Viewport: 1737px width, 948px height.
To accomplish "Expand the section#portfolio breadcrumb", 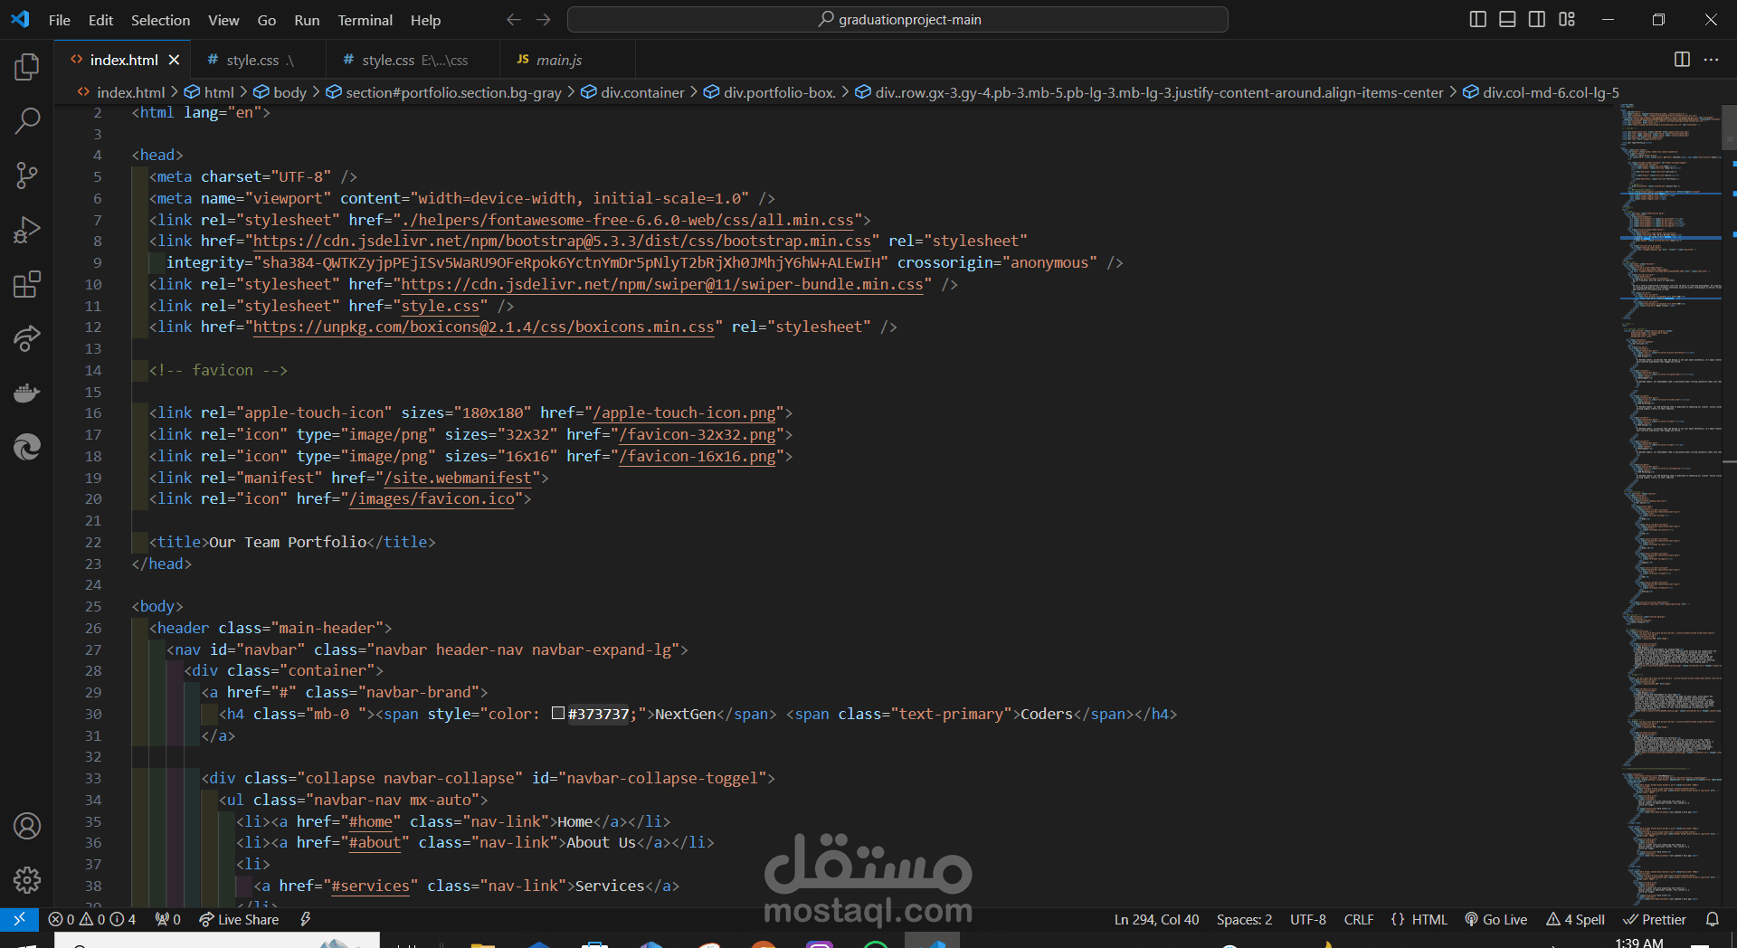I will point(444,92).
